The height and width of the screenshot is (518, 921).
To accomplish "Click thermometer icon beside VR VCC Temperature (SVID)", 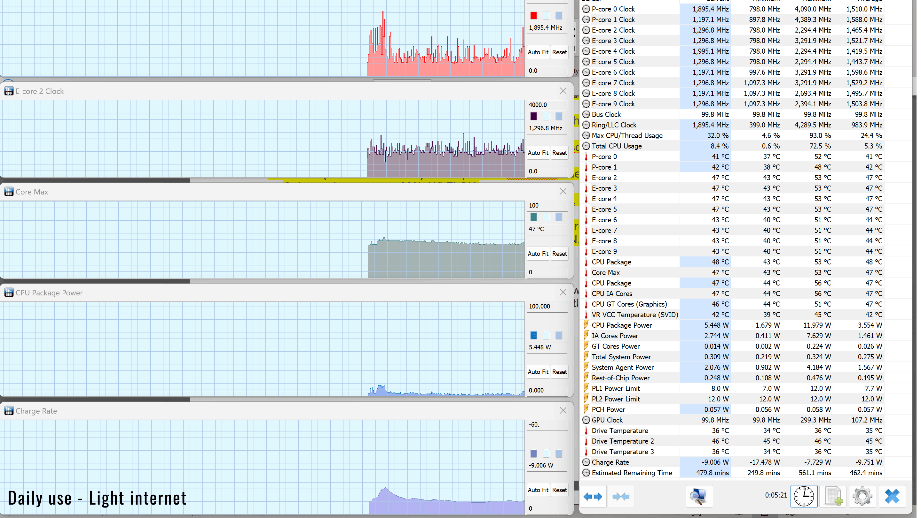I will tap(586, 315).
